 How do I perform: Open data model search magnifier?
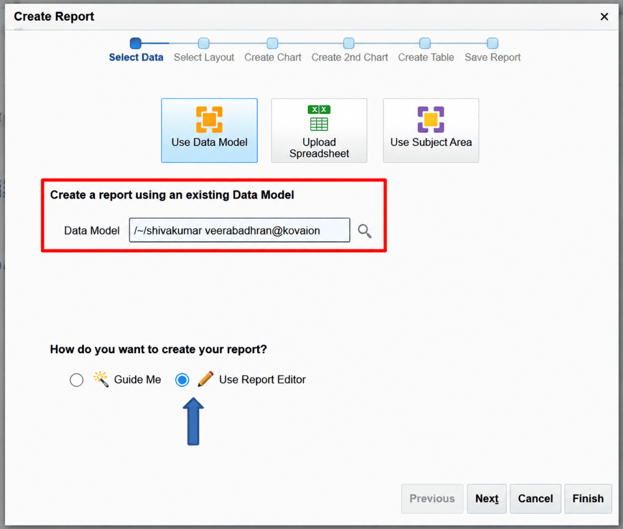click(x=364, y=231)
